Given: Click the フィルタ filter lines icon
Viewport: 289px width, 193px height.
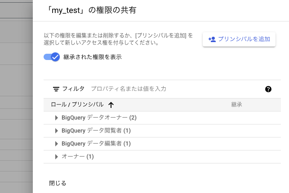Looking at the screenshot, I should pos(56,89).
